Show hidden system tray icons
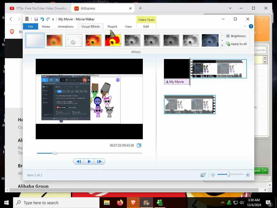277x208 pixels. tap(223, 203)
